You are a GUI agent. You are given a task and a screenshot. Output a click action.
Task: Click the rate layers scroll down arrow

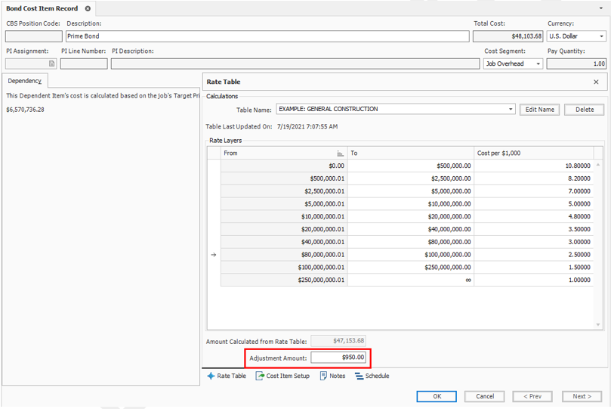[x=597, y=325]
